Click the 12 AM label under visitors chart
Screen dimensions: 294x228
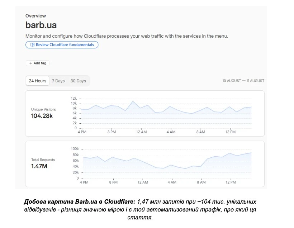tap(141, 132)
